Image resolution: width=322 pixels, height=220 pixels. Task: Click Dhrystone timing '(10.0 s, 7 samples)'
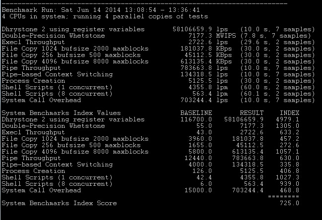pos(277,29)
